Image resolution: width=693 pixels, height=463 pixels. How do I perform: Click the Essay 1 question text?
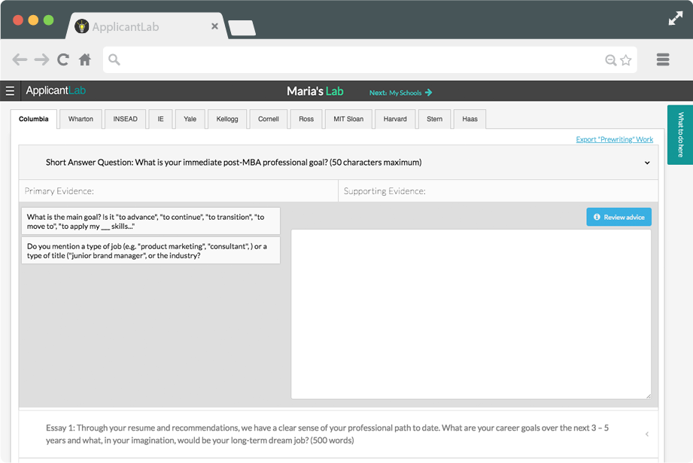click(x=327, y=434)
